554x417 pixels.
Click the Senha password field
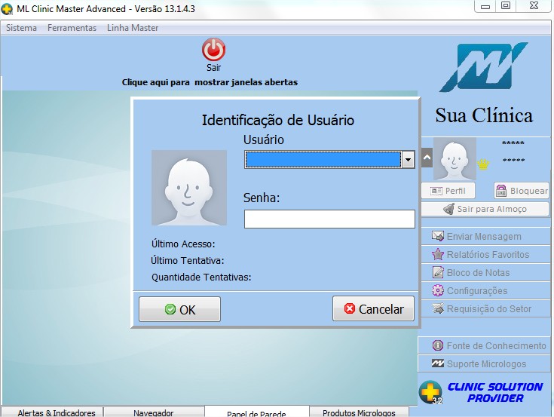tap(329, 219)
